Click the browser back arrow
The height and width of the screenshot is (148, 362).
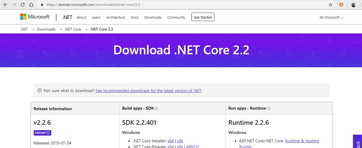coord(5,4)
